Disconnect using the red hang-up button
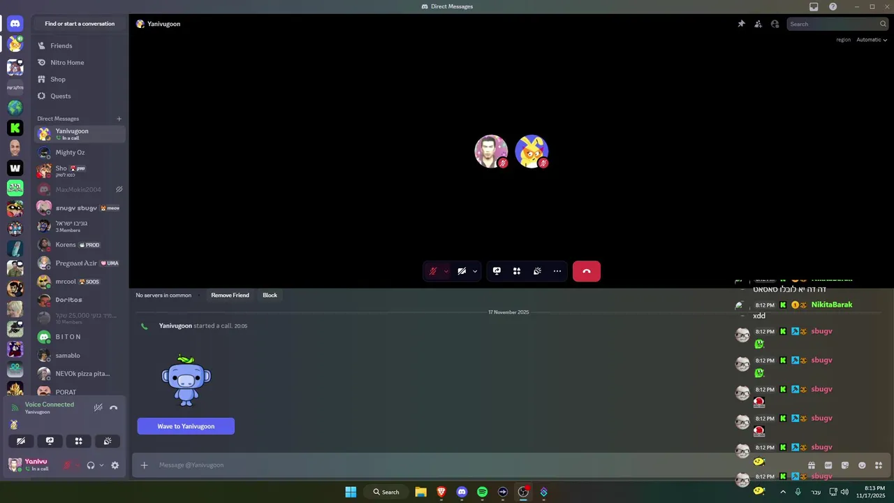 click(x=587, y=271)
